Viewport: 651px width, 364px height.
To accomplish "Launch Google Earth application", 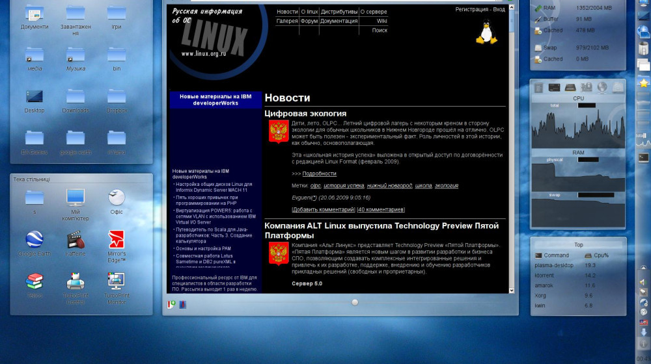I will [x=34, y=243].
